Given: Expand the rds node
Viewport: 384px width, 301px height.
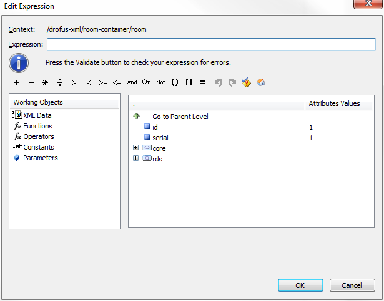Looking at the screenshot, I should tap(135, 158).
